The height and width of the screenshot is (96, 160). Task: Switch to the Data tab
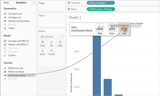click(6, 3)
